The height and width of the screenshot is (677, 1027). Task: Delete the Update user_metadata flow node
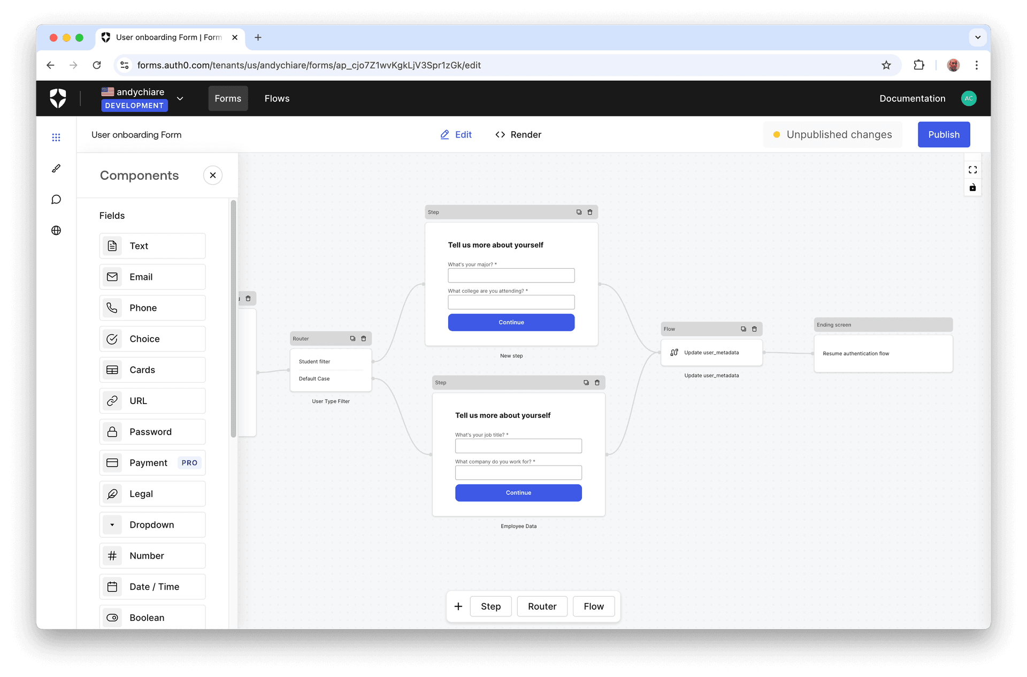[755, 329]
